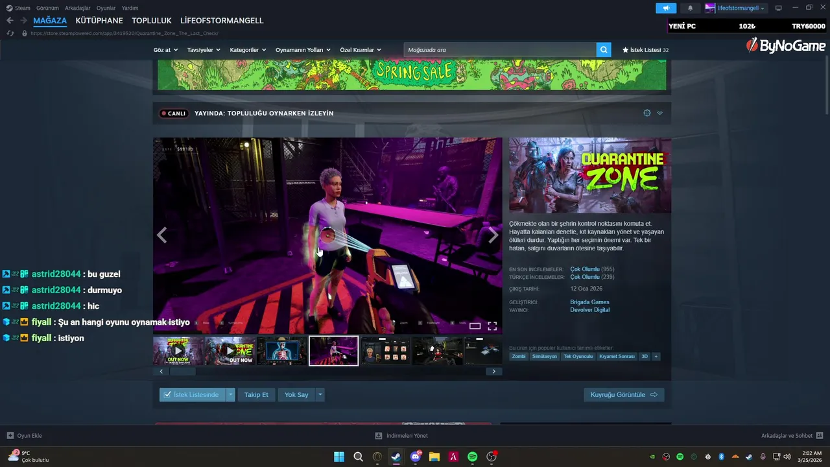
Task: Click the Big Picture mode monitor icon
Action: tap(779, 8)
